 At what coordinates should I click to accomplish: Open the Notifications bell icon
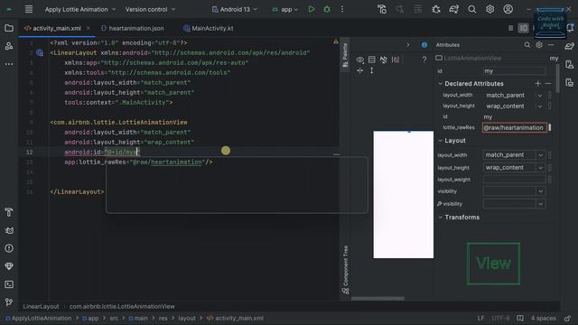pos(570,28)
